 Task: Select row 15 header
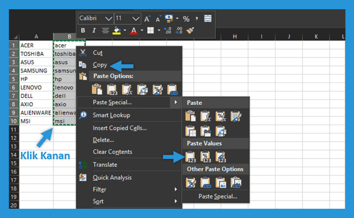tap(14, 163)
